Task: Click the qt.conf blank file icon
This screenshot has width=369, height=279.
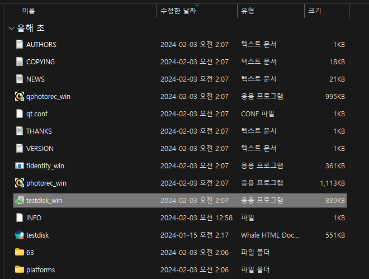Action: point(20,114)
